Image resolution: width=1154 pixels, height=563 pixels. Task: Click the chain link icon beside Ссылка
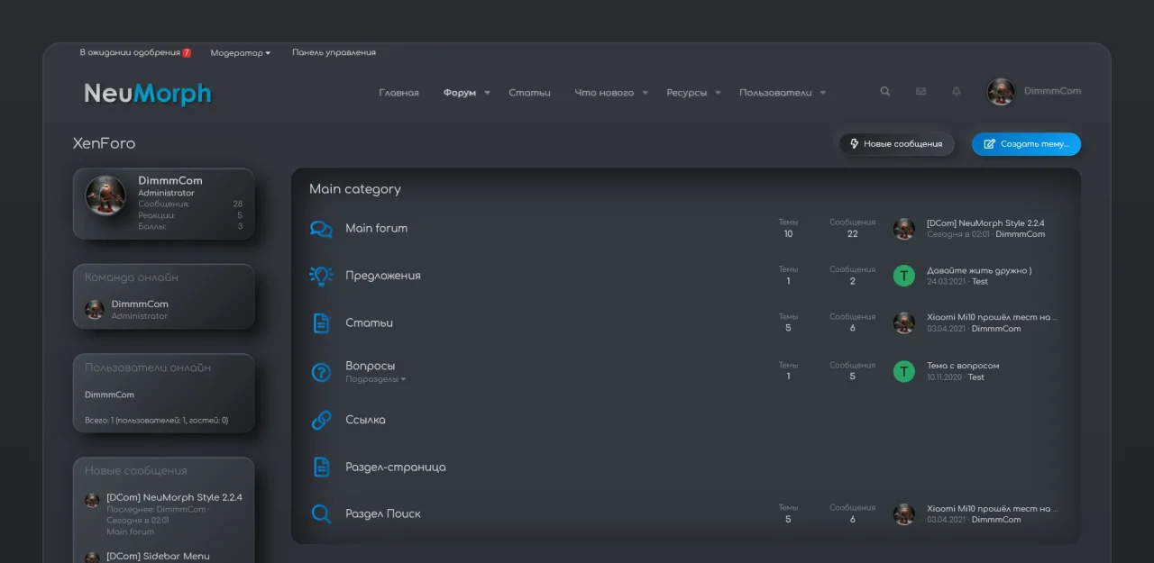tap(321, 420)
